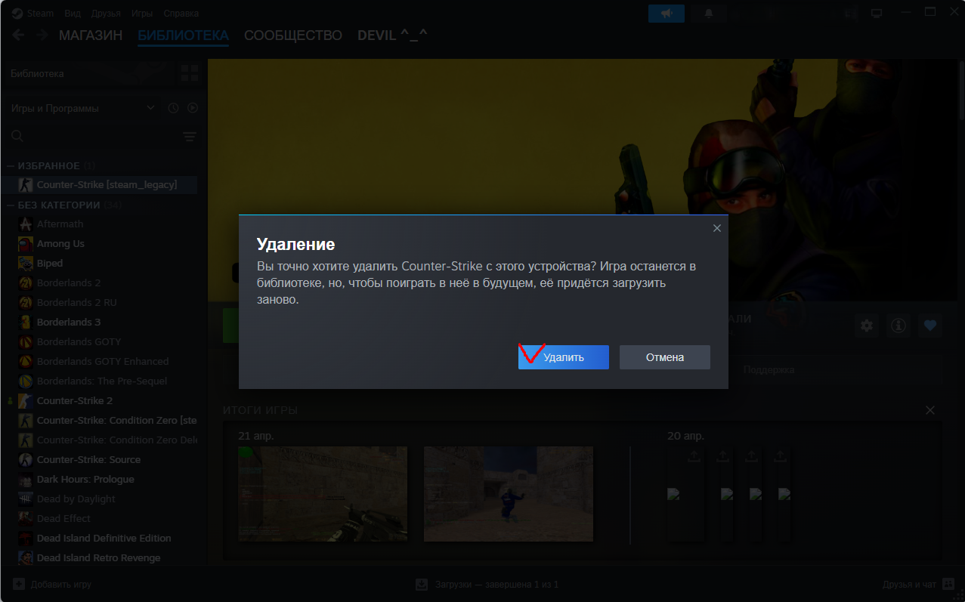Open Друзья и чат
Screen dimensions: 965x602
918,585
